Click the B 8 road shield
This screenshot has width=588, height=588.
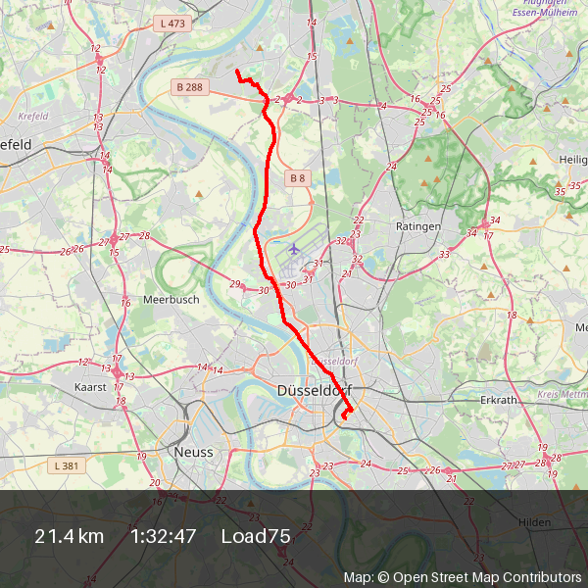[x=298, y=178]
